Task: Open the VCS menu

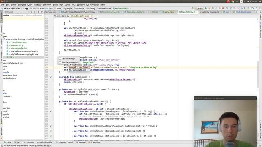Action: pyautogui.click(x=74, y=5)
